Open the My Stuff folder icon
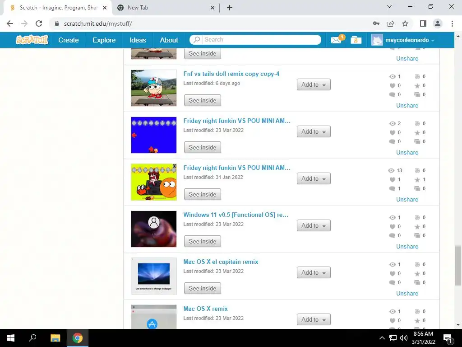The image size is (462, 347). click(356, 40)
